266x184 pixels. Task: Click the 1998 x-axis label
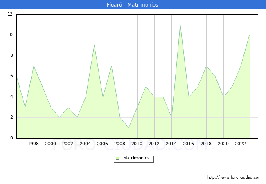click(x=33, y=144)
